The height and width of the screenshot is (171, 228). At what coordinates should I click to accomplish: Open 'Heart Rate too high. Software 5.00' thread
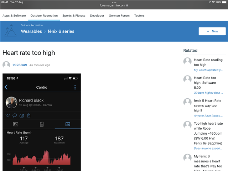[x=205, y=83]
